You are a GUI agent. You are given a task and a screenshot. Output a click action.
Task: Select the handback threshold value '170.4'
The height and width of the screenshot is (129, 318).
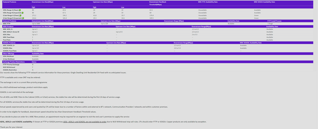tap(152, 15)
